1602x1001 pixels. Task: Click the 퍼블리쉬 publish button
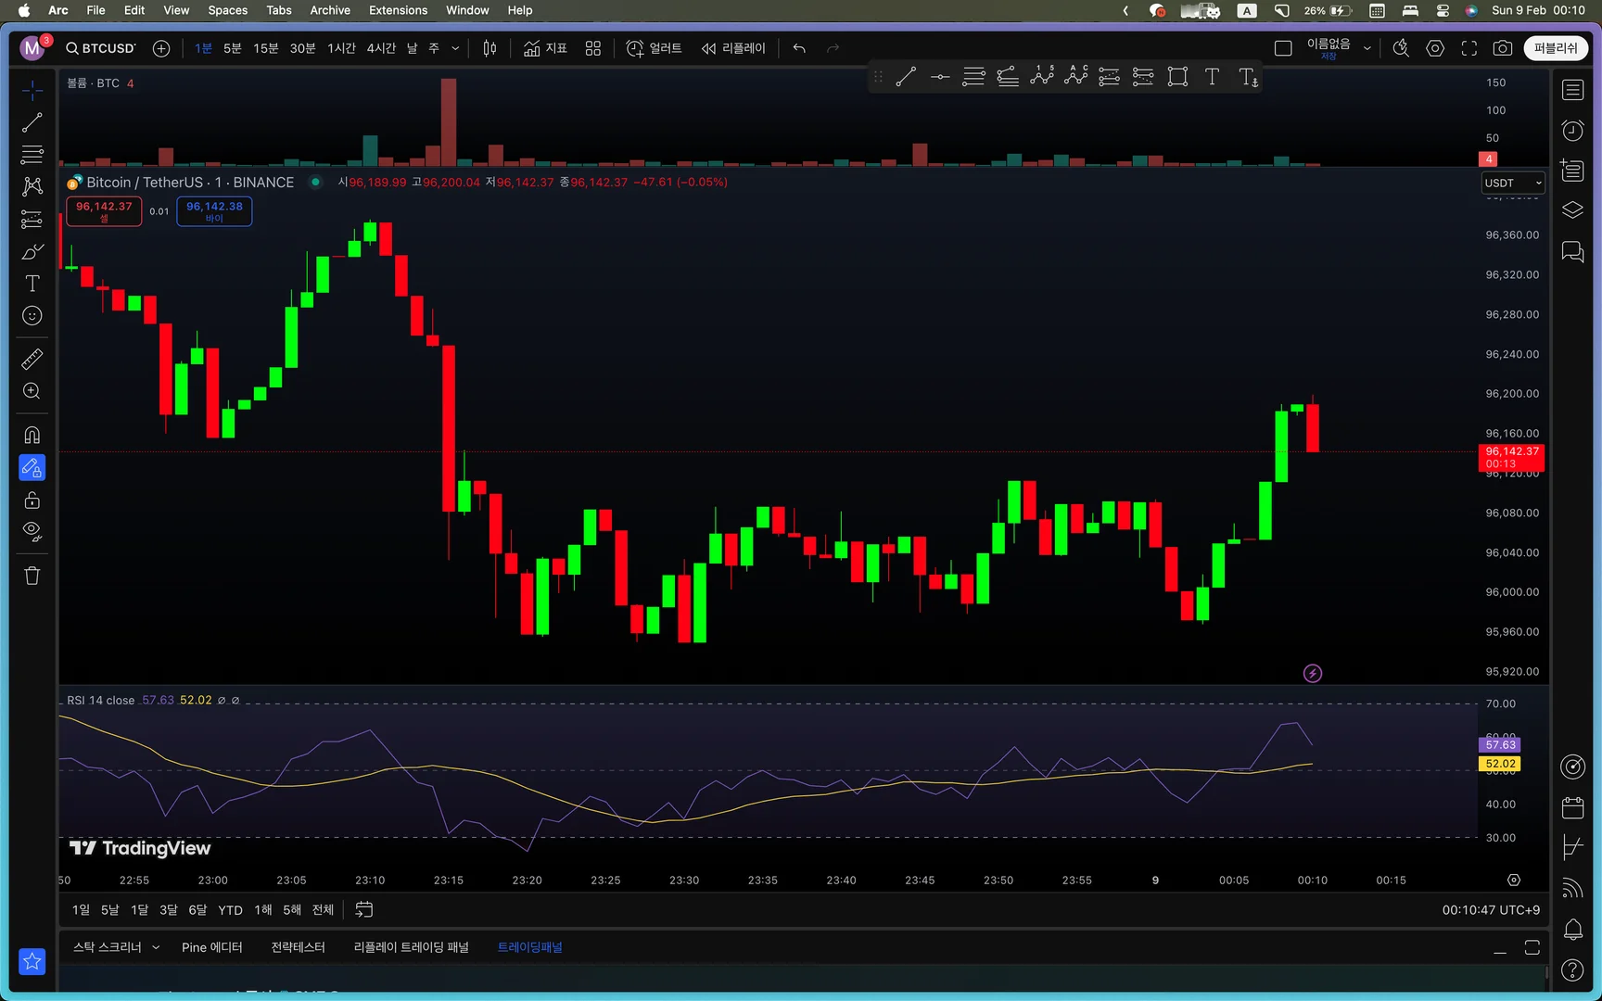coord(1556,48)
